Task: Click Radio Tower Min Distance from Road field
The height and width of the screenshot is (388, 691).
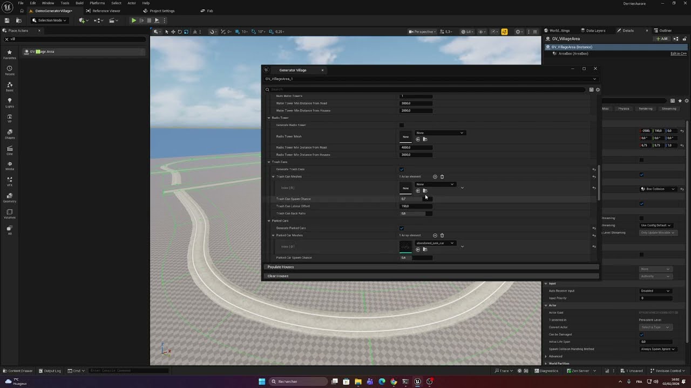Action: tap(416, 148)
